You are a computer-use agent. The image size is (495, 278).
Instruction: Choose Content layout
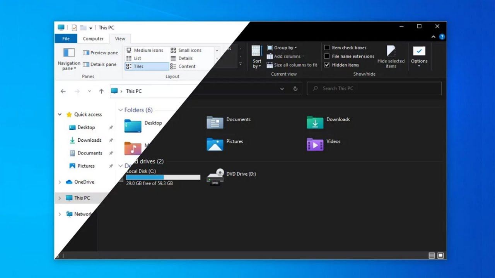(x=183, y=66)
